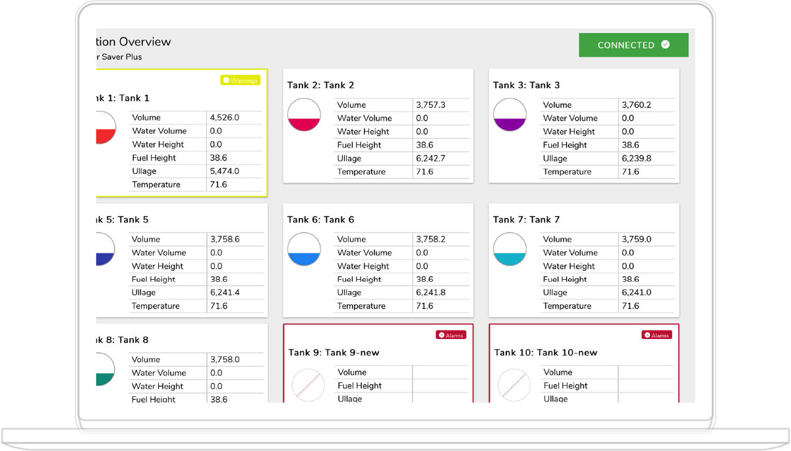Image resolution: width=791 pixels, height=451 pixels.
Task: Click Tank 5 ullage value 6,241.4
Action: [x=225, y=292]
